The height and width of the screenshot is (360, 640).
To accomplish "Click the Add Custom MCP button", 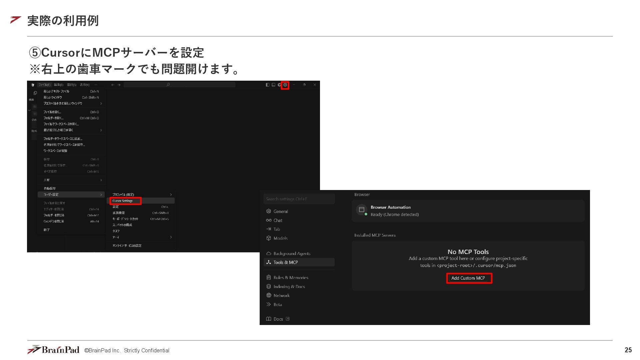I will click(x=468, y=278).
